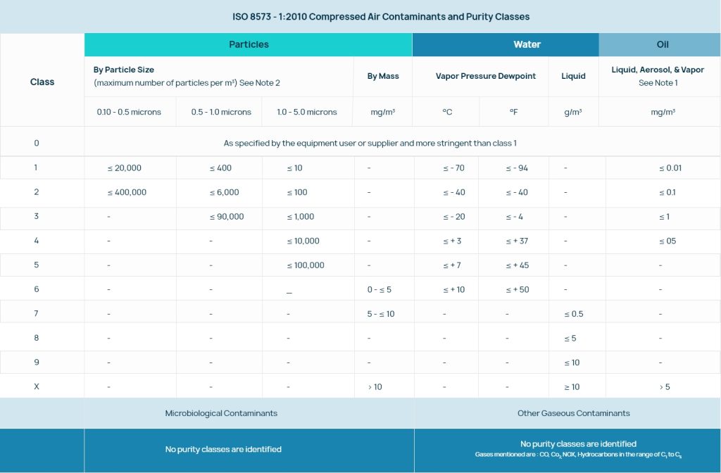Click the Class column header
This screenshot has height=473, width=721.
(42, 82)
